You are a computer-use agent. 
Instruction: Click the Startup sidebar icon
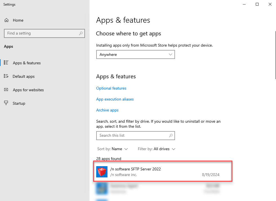[x=6, y=103]
